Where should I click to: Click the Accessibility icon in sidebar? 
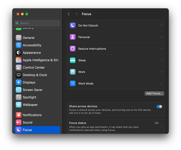[19, 45]
